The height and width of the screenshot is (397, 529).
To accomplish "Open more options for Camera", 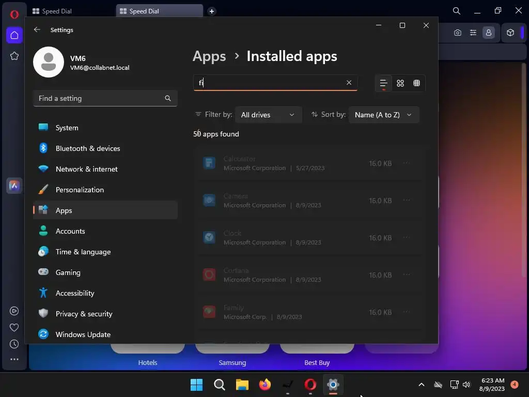I will click(x=407, y=201).
